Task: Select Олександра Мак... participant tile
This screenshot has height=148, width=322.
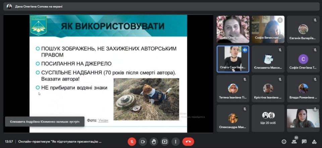Action: [x=233, y=118]
